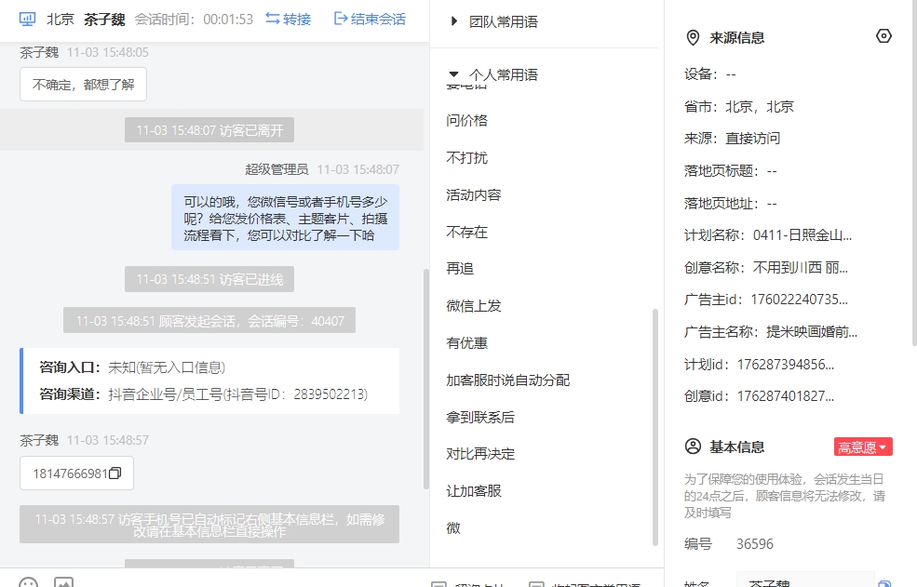This screenshot has height=587, width=917.
Task: Choose the 加客服时说自动分配 phrase
Action: (508, 380)
